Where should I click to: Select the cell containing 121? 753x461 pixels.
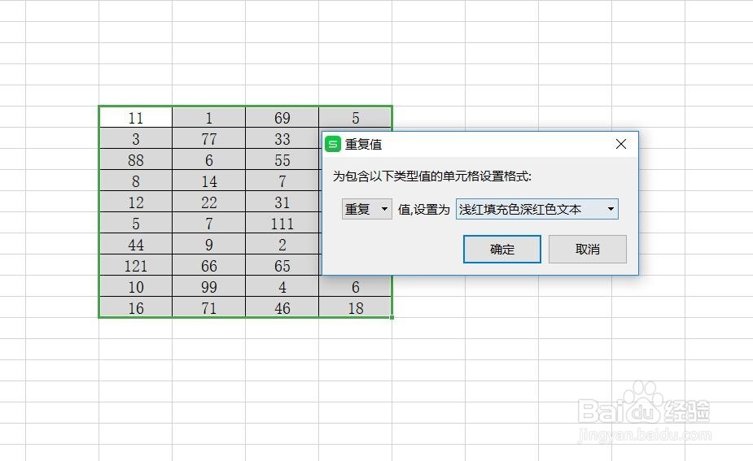[136, 265]
